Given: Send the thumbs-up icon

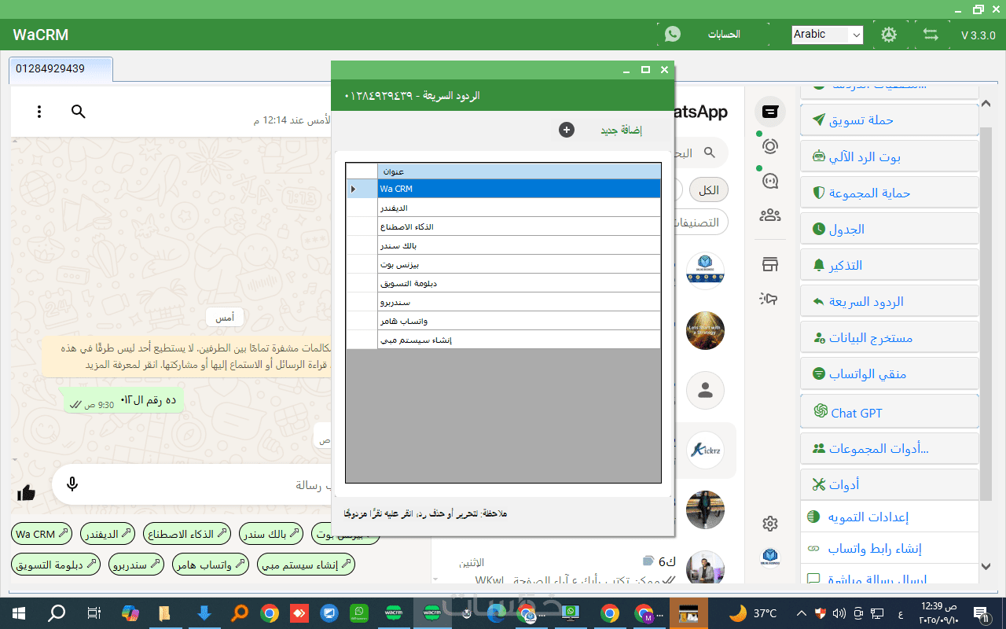Looking at the screenshot, I should (x=27, y=493).
